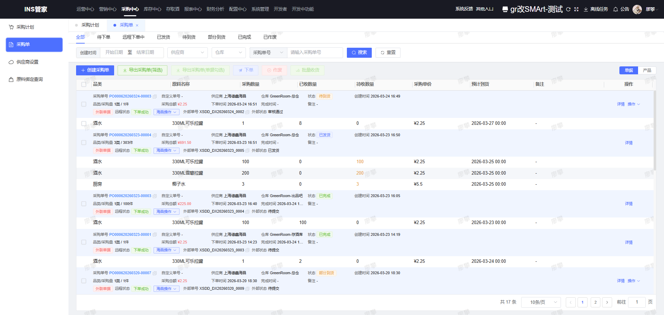Viewport: 664px width, 315px height.
Task: Copy order number PO000620260324-00003 via copy icon
Action: [155, 96]
